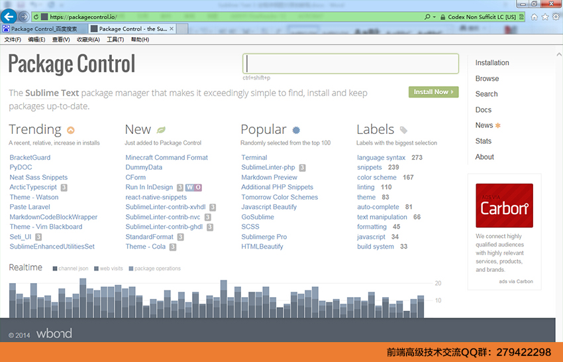Click the Carbon advertisement image
The height and width of the screenshot is (362, 563).
pyautogui.click(x=504, y=206)
